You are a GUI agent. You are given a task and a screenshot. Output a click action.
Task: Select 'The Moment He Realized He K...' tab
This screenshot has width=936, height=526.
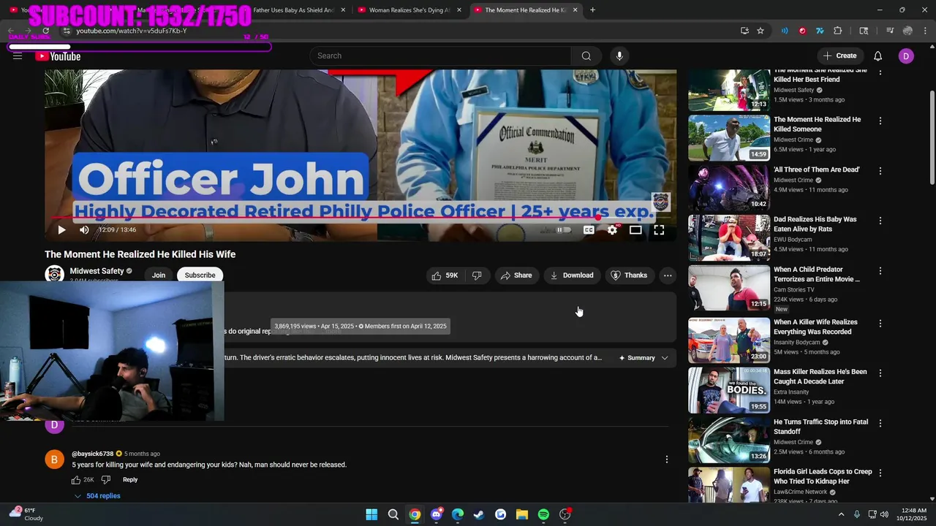[x=525, y=10]
